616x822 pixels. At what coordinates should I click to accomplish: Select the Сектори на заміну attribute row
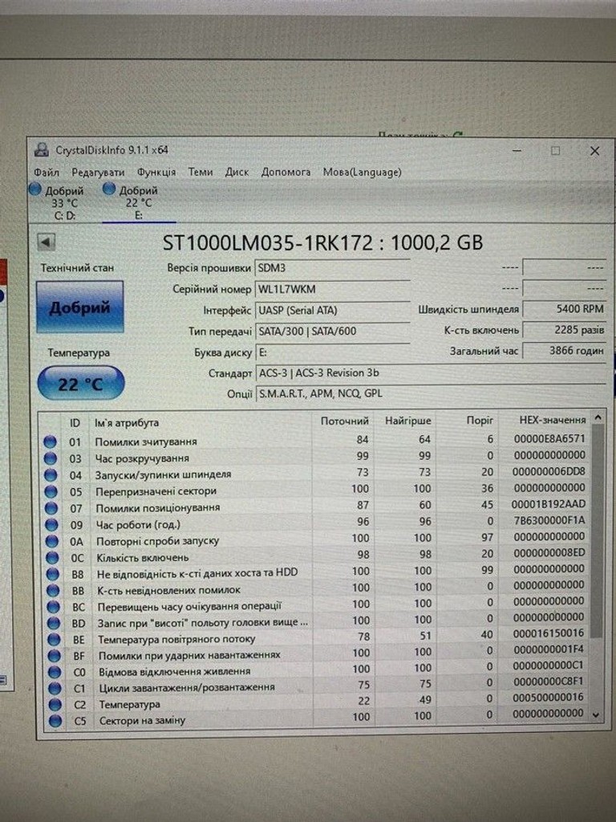tap(316, 718)
